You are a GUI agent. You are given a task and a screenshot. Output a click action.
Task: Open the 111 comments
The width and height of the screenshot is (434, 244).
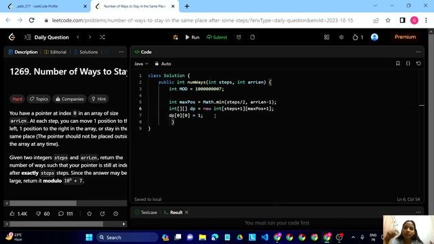point(66,213)
